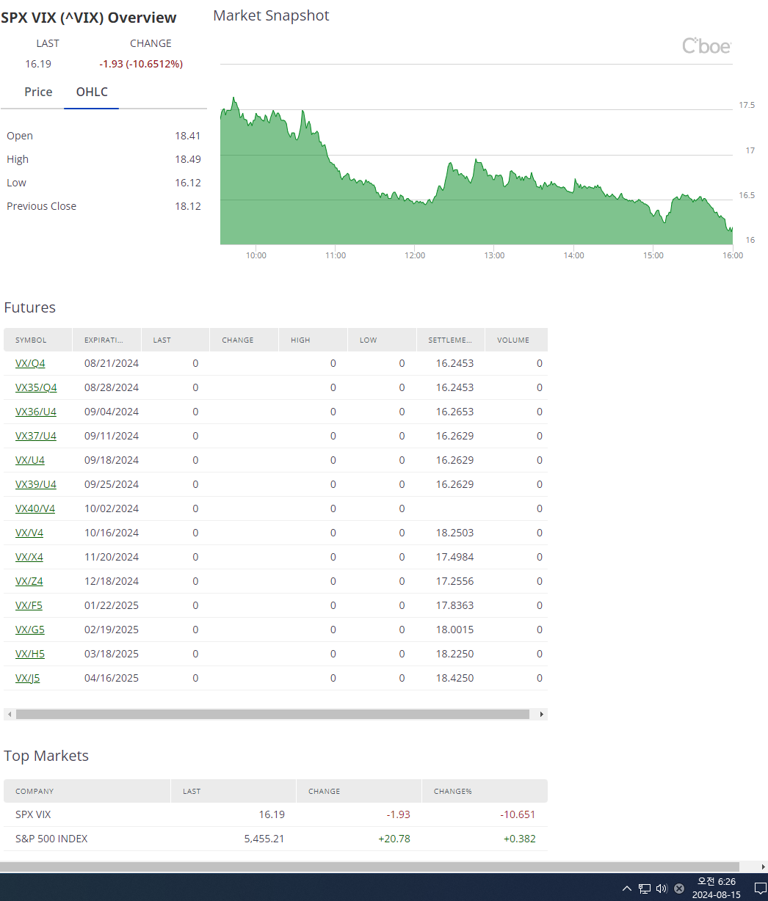Open the VX36/U4 futures link
Viewport: 768px width, 901px height.
[36, 412]
